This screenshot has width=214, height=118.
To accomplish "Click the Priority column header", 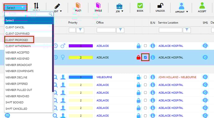I will point(73,23).
